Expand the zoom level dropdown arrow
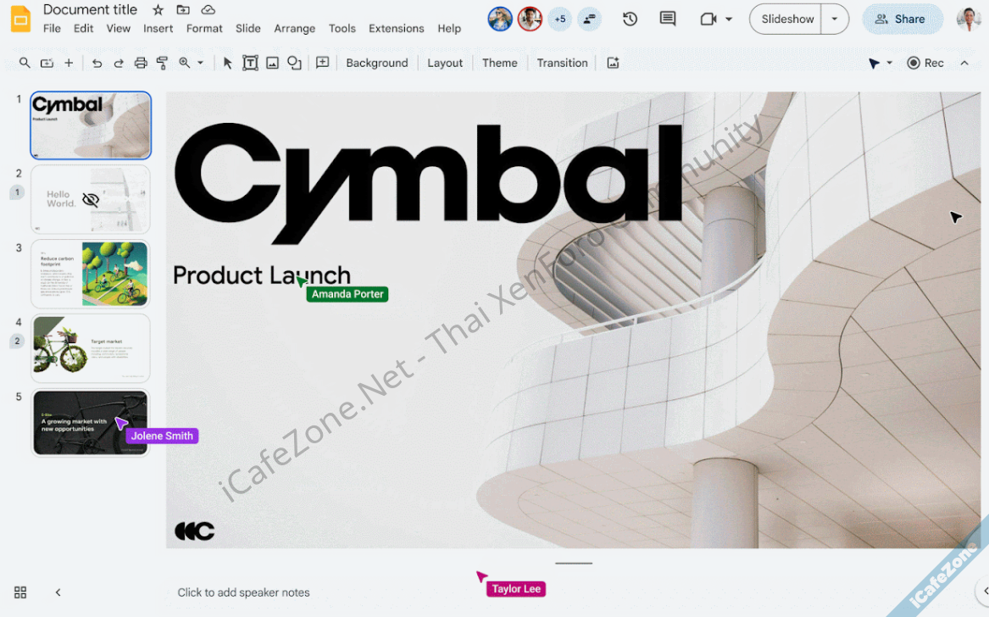Viewport: 989px width, 617px height. pos(201,63)
